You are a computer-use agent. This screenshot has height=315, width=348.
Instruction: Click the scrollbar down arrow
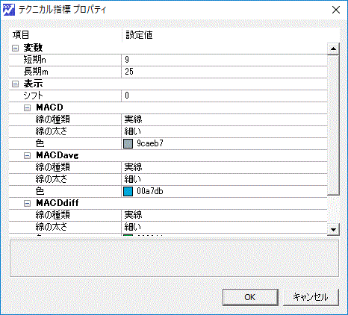click(x=333, y=229)
